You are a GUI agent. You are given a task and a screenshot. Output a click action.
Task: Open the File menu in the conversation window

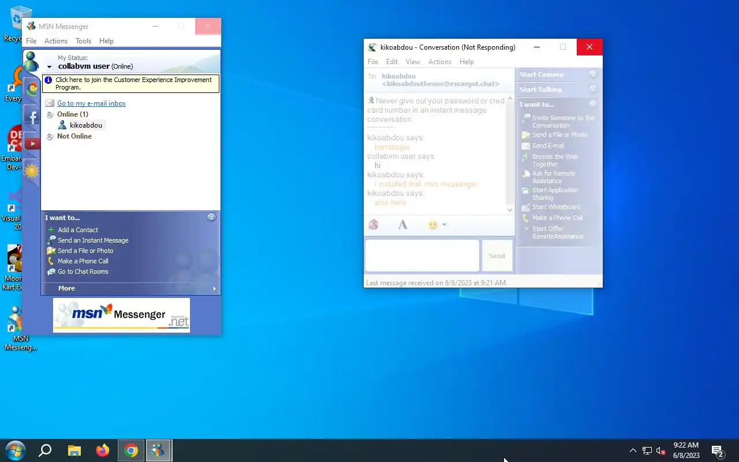point(373,62)
